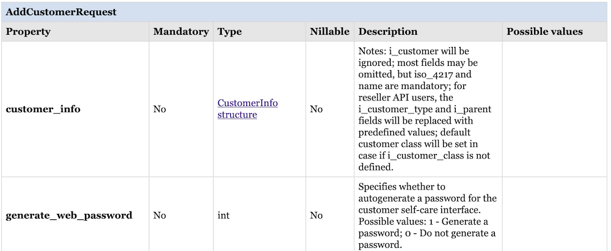Click the Possible values column header
The height and width of the screenshot is (251, 611).
tap(544, 32)
